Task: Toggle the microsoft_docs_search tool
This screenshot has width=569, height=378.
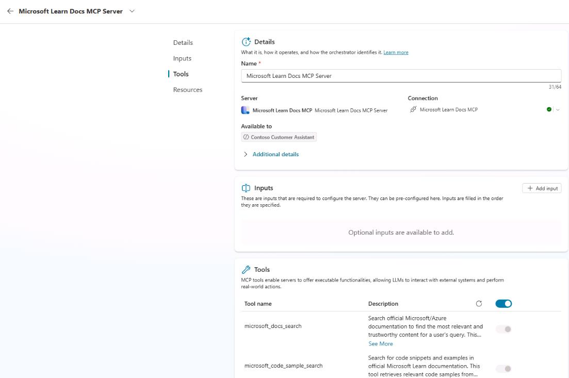Action: pos(503,330)
